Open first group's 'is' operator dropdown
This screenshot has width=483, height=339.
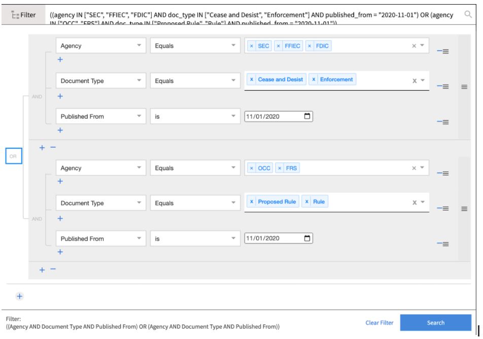click(195, 117)
